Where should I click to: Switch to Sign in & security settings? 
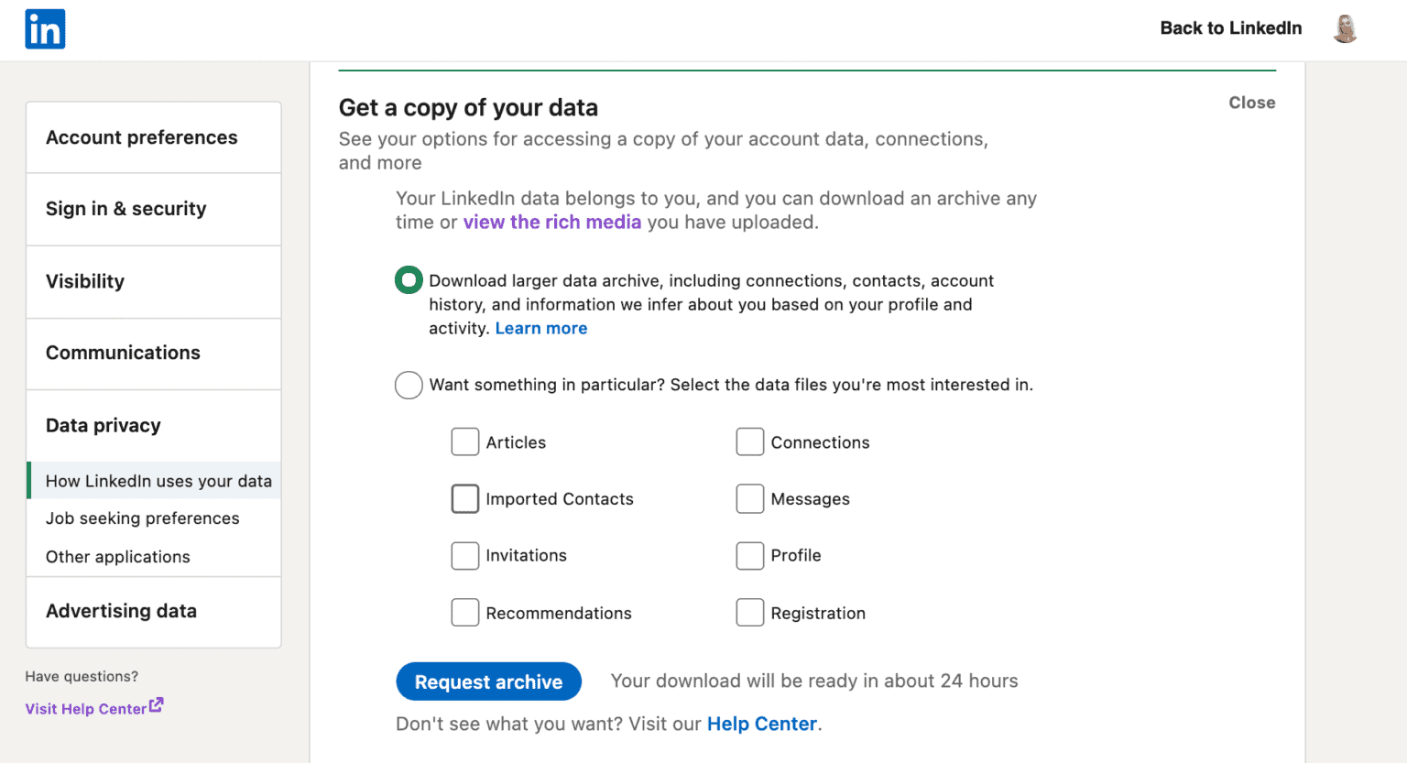point(126,209)
